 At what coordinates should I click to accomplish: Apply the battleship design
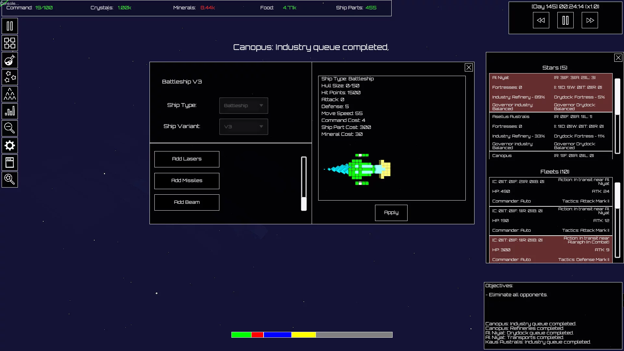[x=391, y=213]
